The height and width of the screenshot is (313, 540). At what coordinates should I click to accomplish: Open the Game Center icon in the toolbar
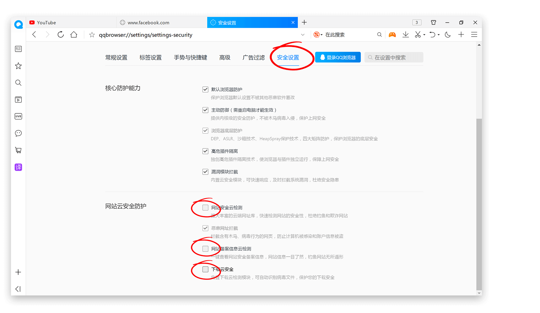(392, 34)
